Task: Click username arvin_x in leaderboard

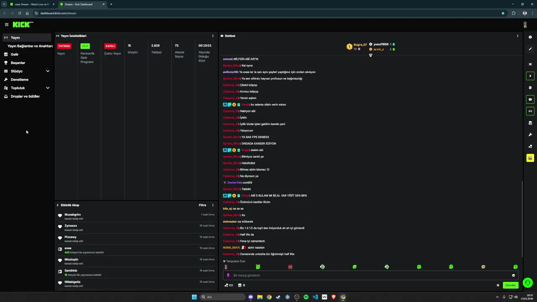Action: coord(378,49)
